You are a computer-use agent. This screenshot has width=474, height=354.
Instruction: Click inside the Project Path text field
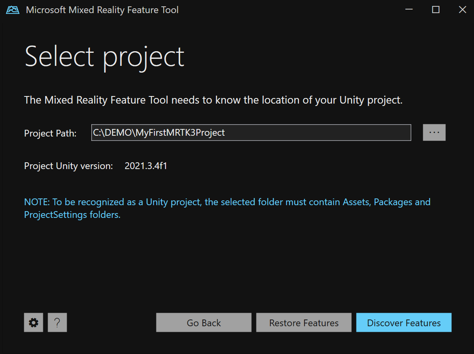[251, 132]
